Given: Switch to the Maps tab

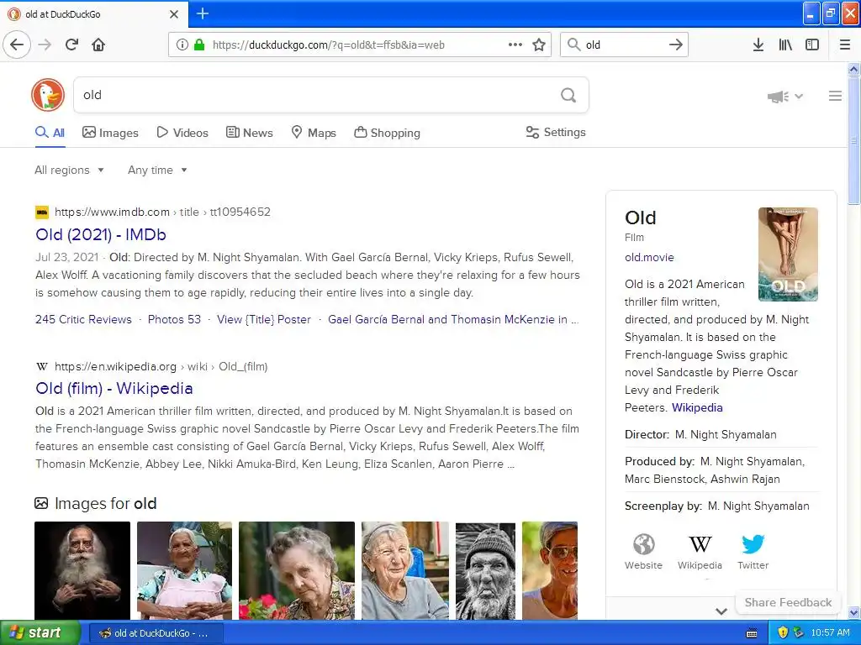Looking at the screenshot, I should [x=314, y=133].
